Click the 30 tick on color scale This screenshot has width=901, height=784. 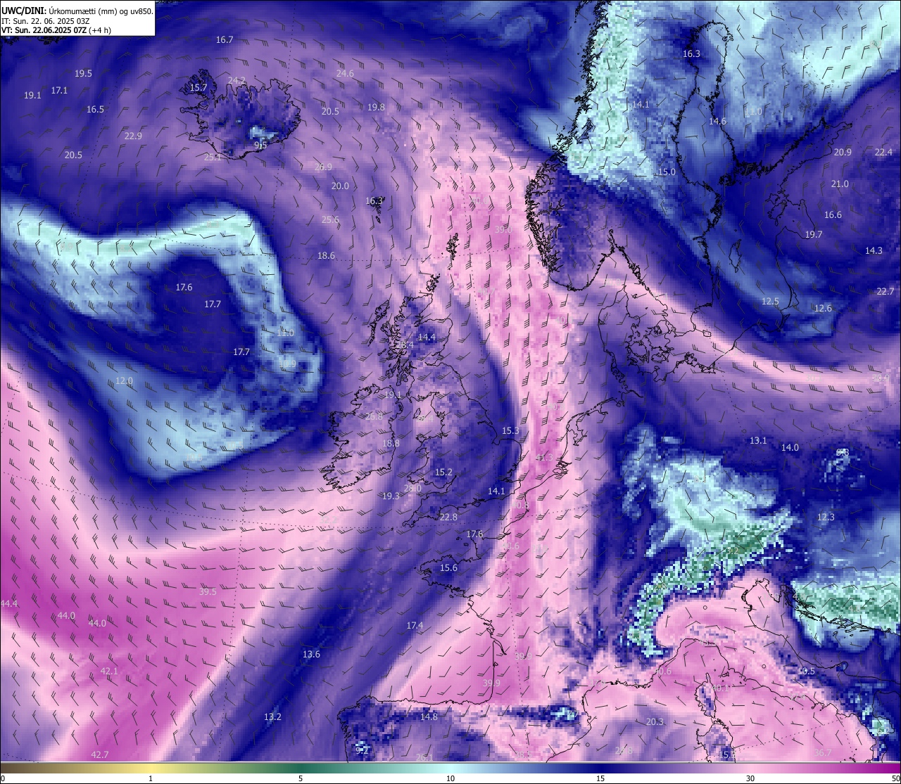point(750,778)
